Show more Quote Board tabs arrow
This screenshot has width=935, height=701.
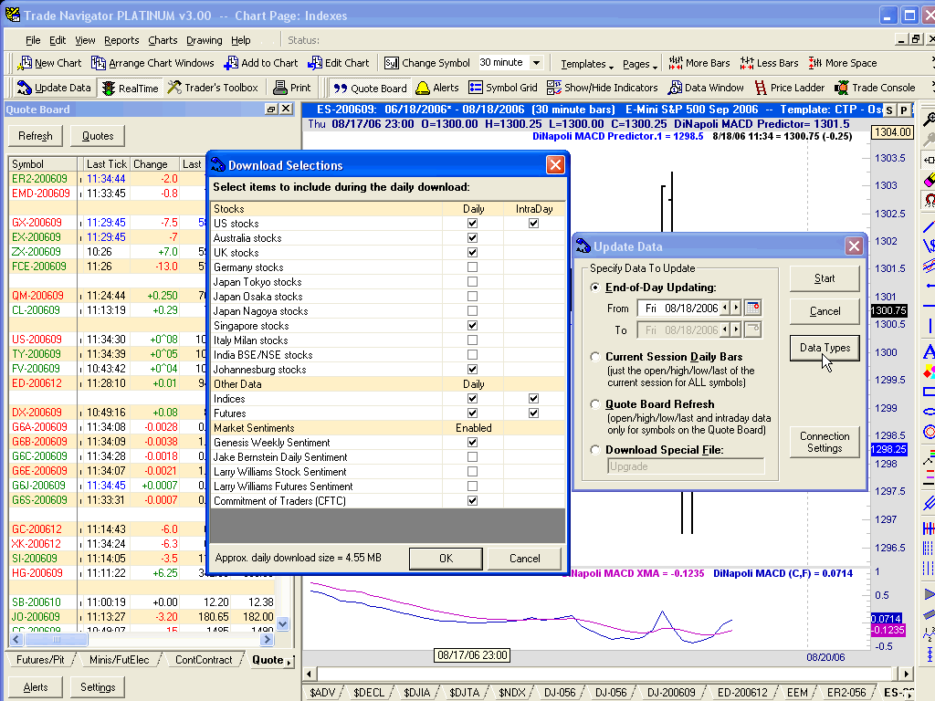(289, 663)
